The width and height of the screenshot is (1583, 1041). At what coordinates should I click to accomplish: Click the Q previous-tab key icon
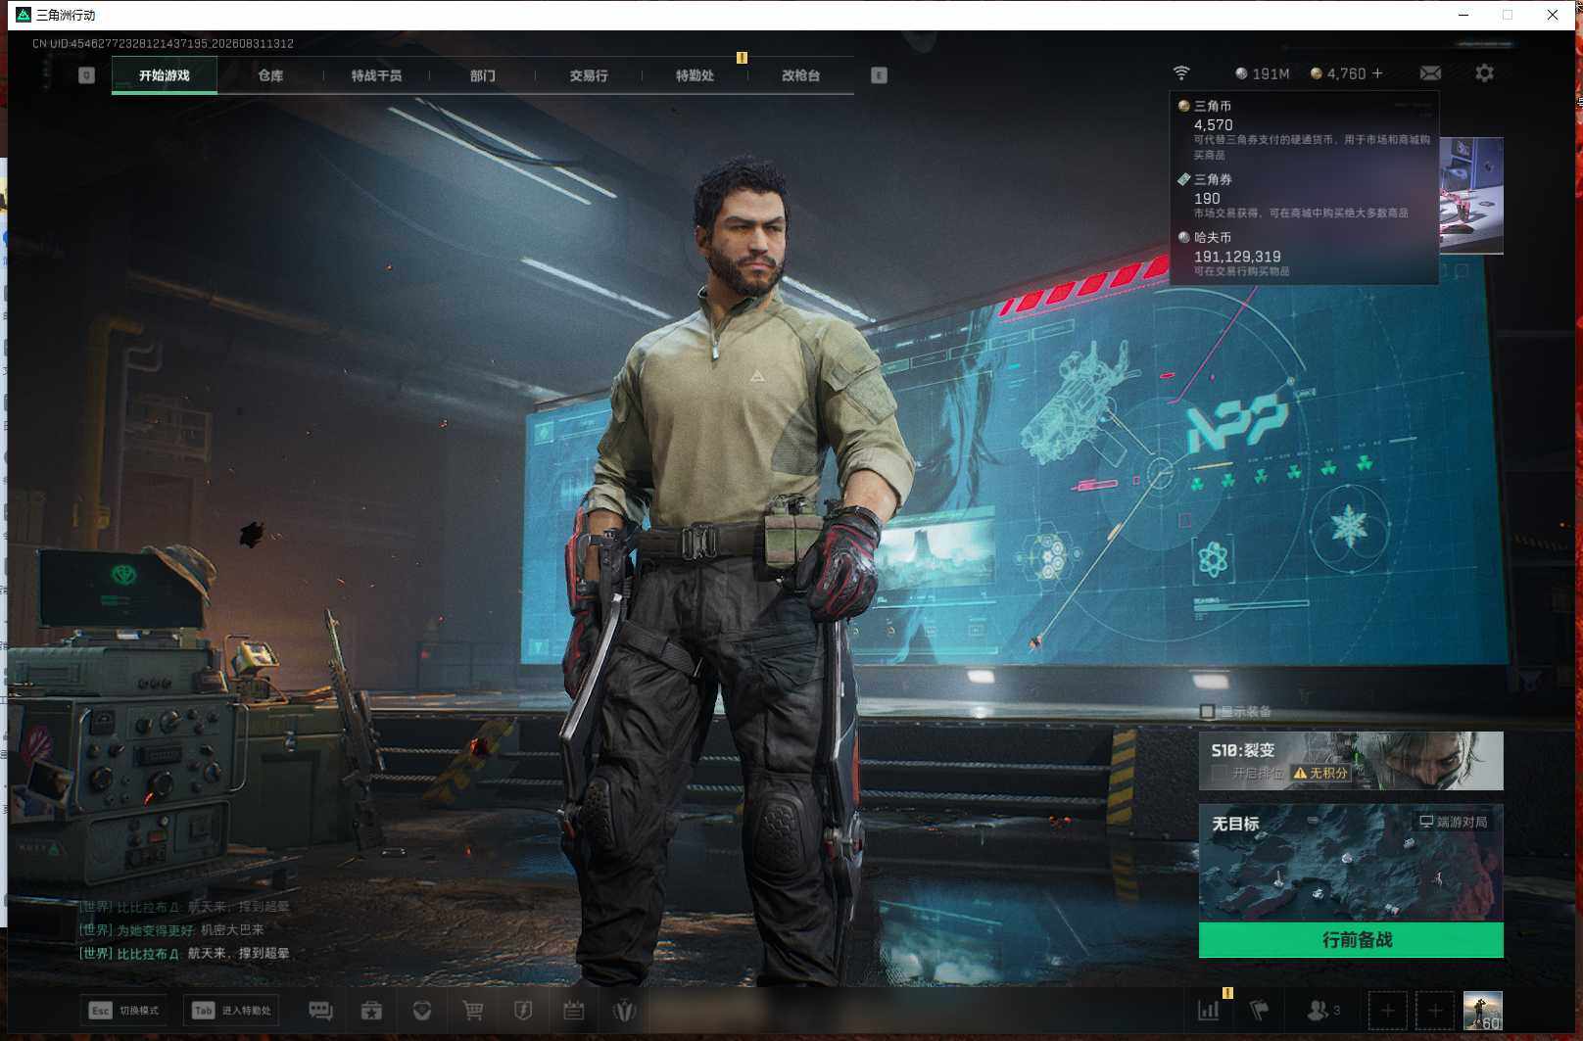pos(86,75)
